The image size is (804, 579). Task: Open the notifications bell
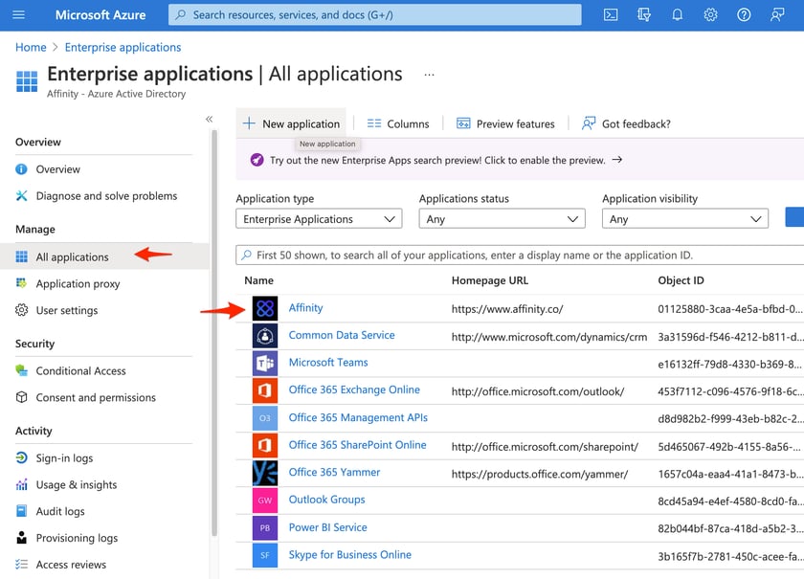678,15
